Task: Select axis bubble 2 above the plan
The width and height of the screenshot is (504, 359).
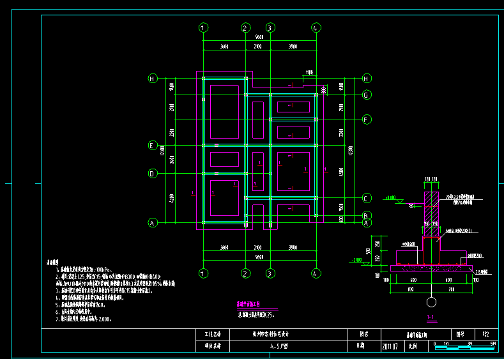Action: 245,28
